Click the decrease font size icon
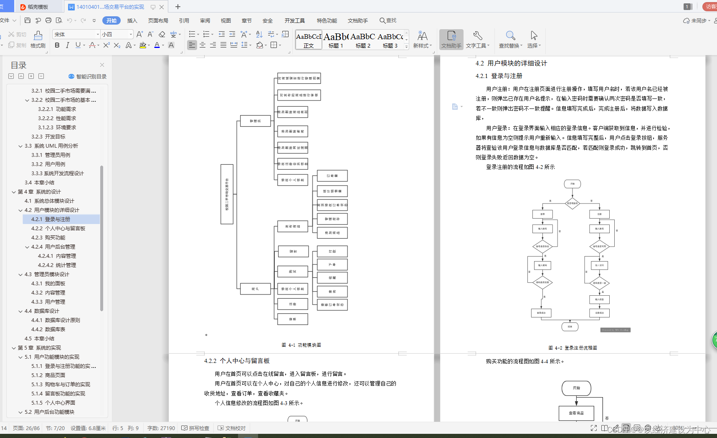717x438 pixels. tap(150, 34)
